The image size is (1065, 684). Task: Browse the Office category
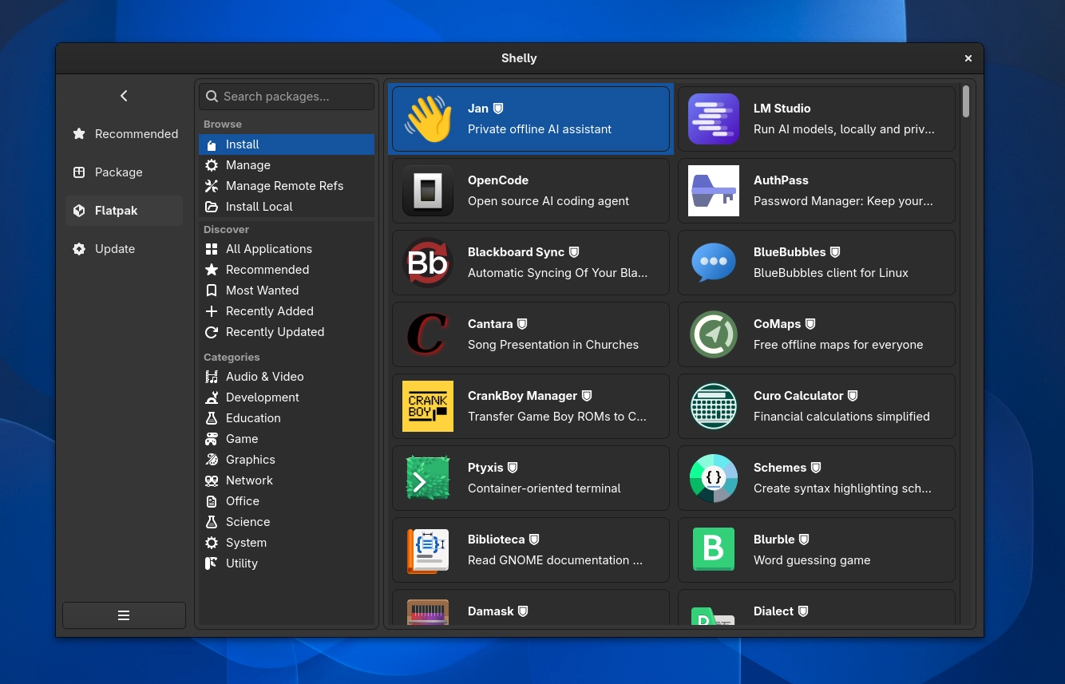point(287,501)
